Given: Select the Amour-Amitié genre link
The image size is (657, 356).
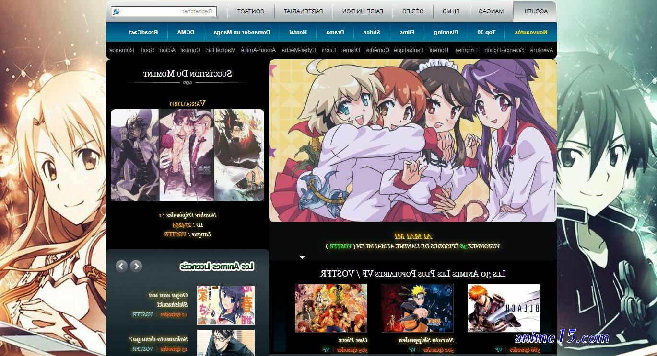Looking at the screenshot, I should (x=258, y=50).
